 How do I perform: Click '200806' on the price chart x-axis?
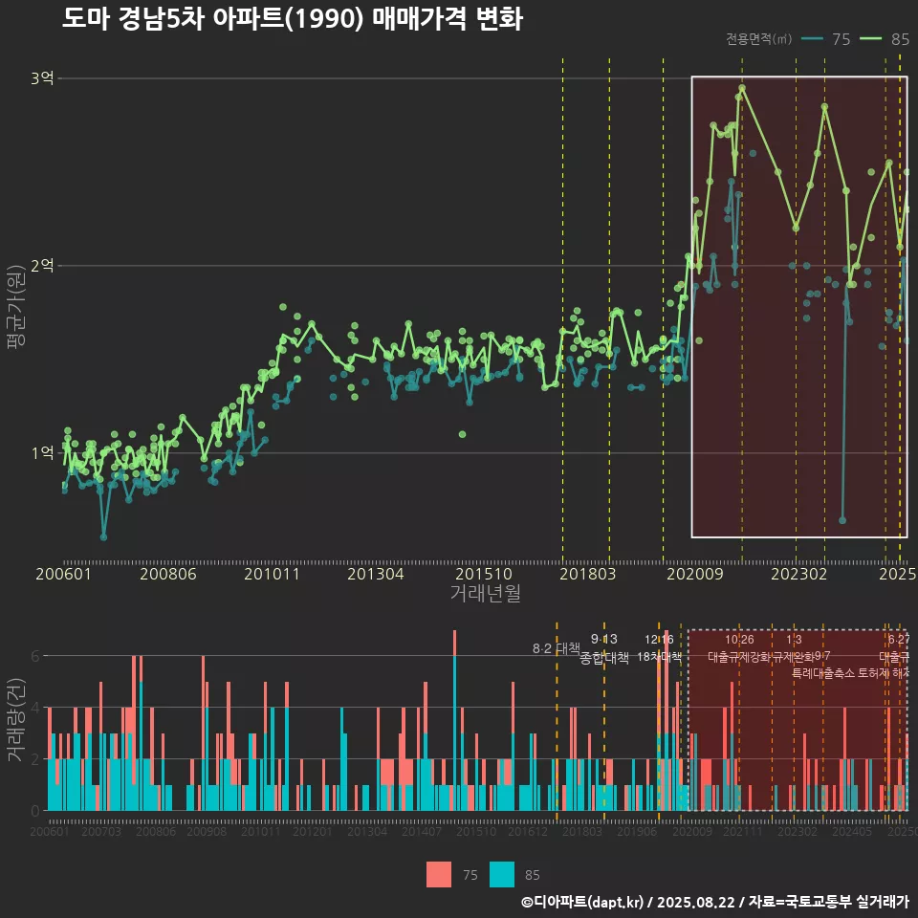pos(168,574)
